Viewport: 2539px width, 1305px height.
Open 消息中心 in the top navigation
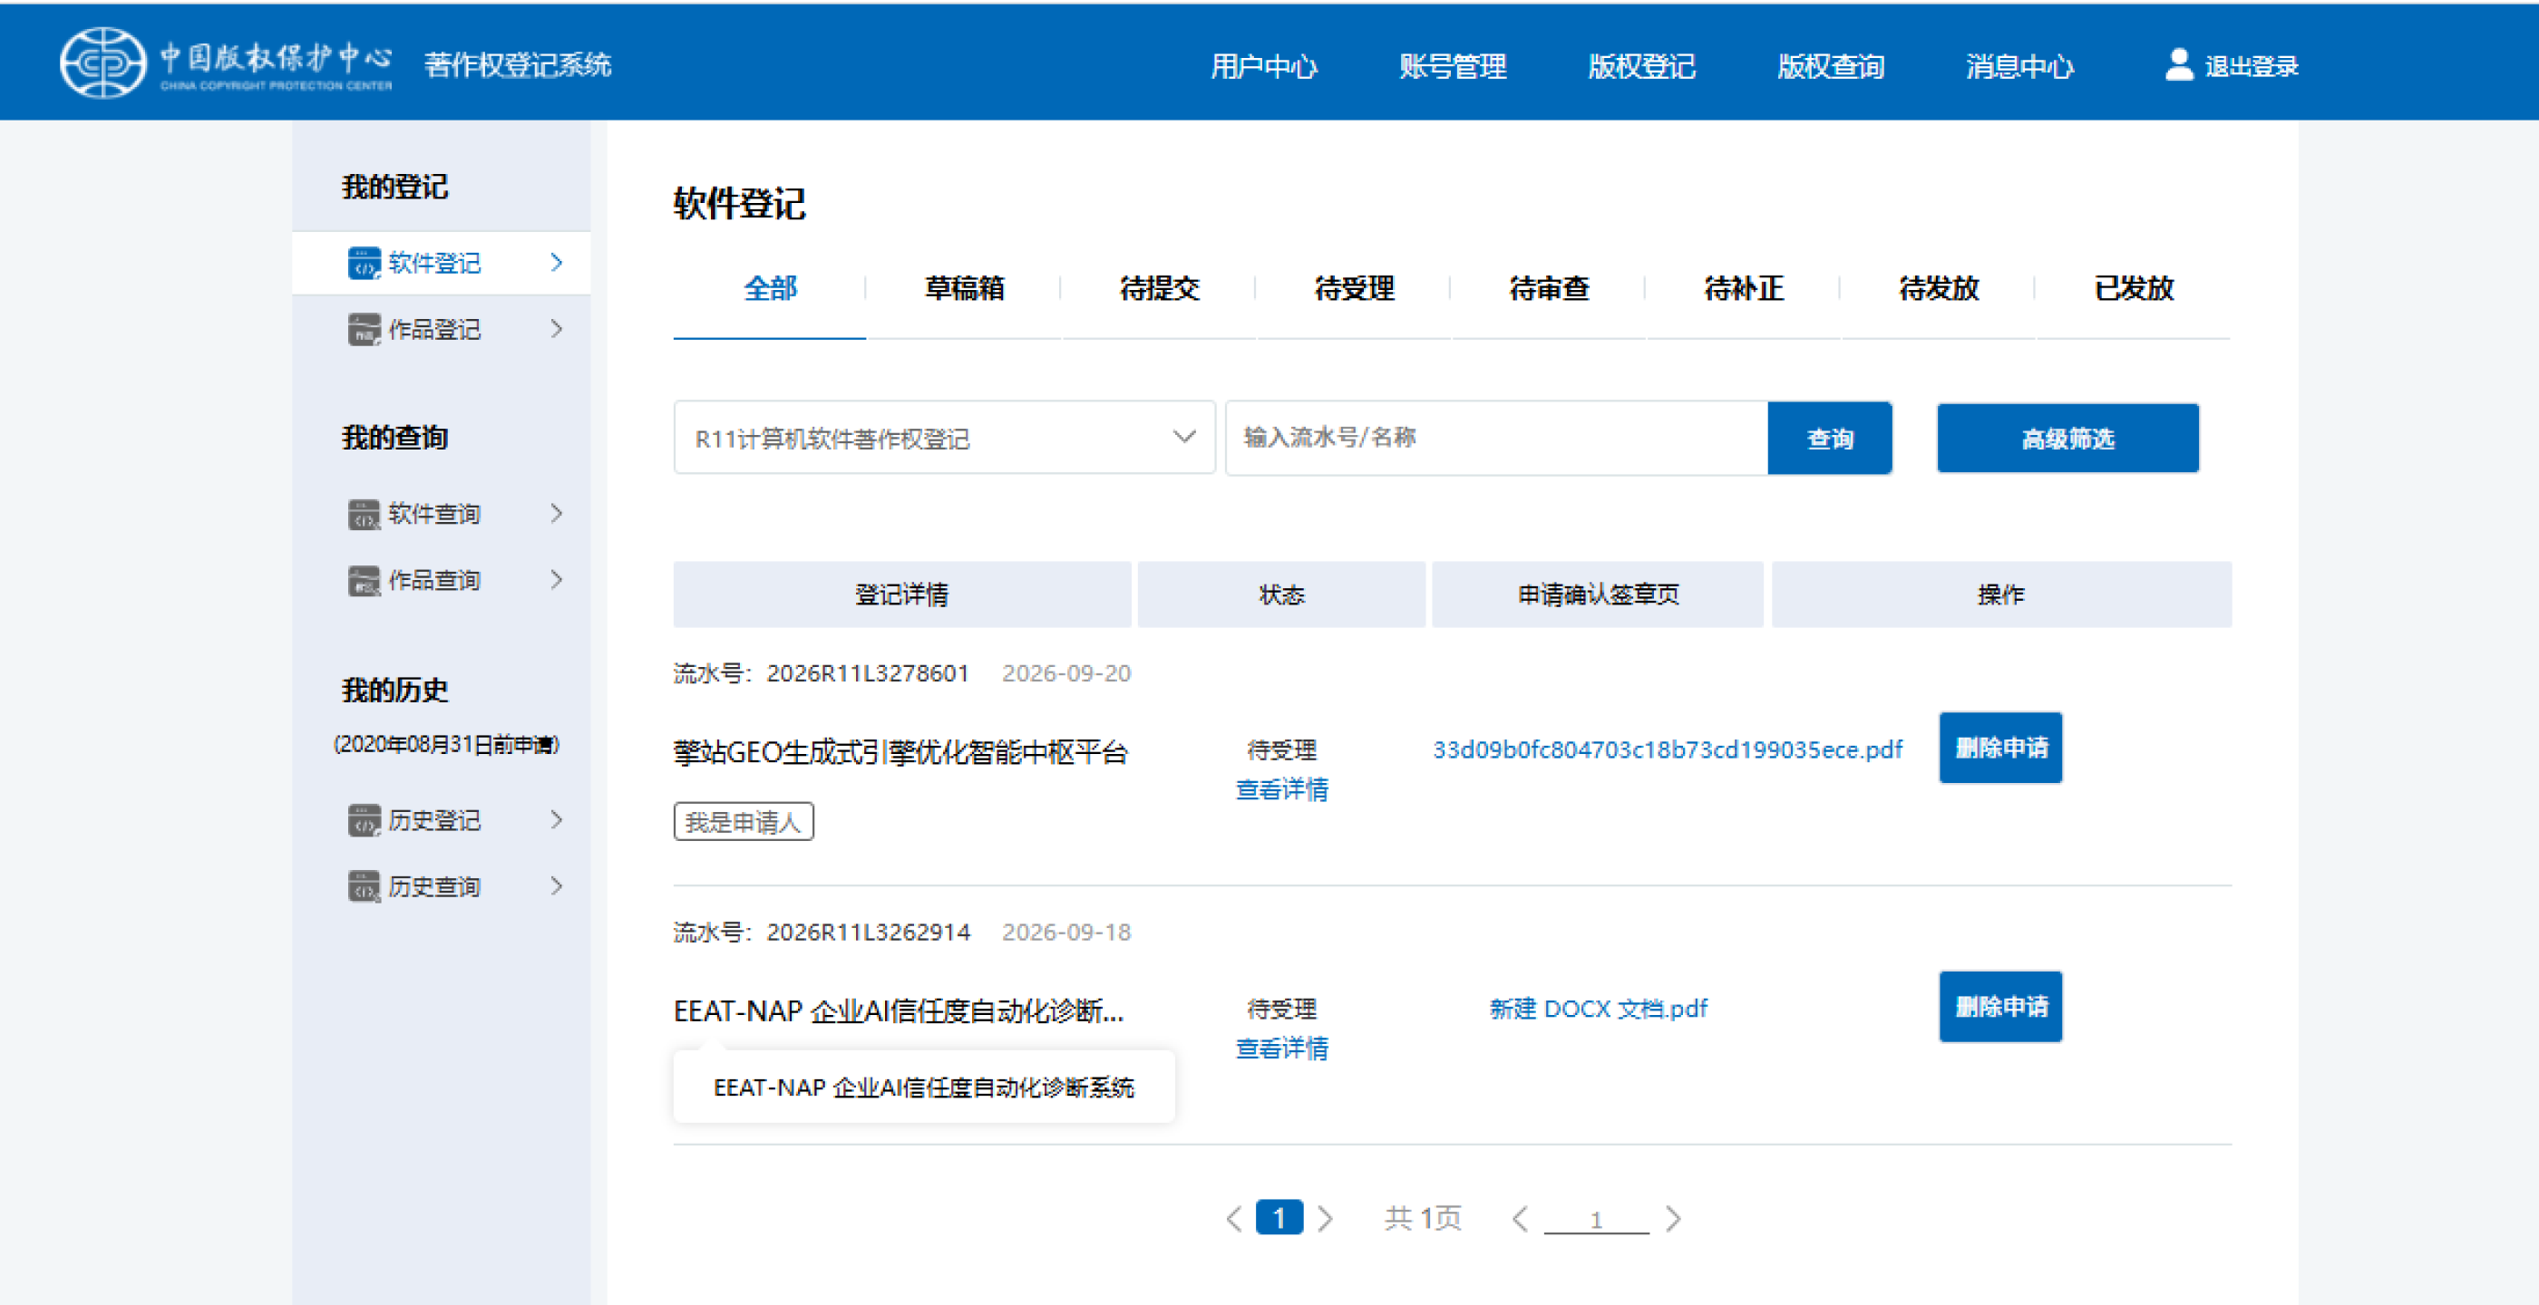click(x=2020, y=66)
